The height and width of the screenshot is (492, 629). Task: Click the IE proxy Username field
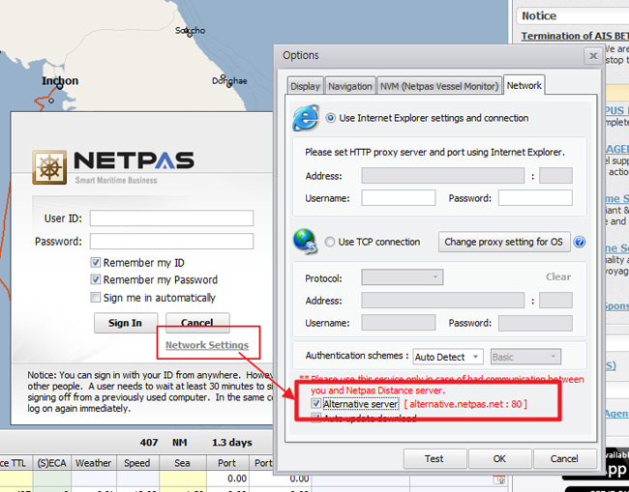coord(399,198)
